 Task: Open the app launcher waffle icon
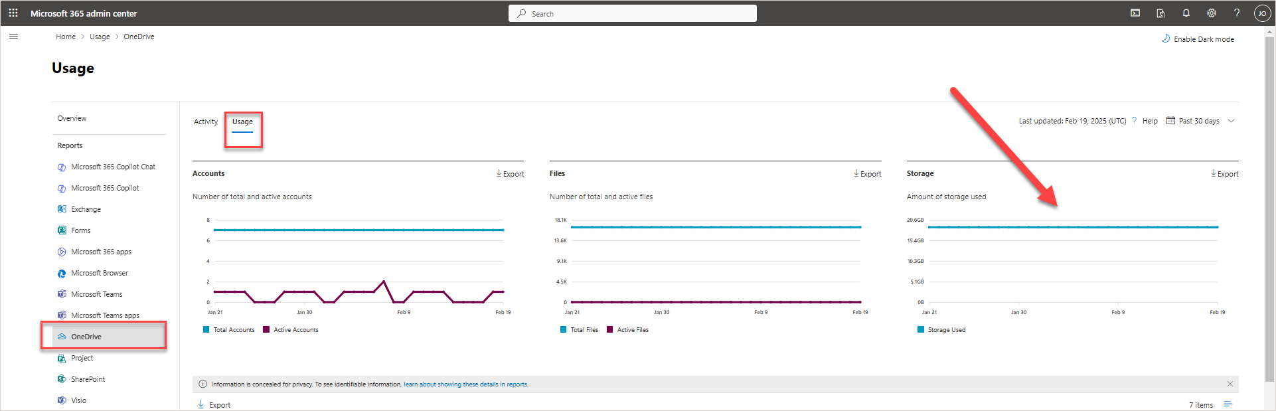tap(13, 13)
